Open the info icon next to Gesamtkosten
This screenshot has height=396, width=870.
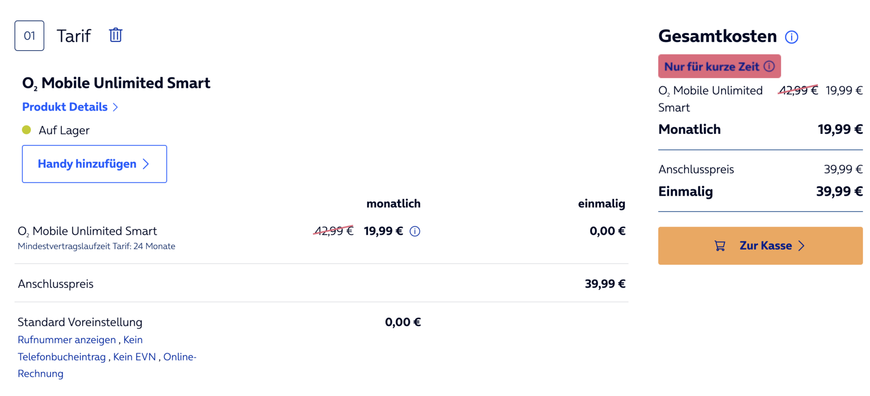tap(792, 38)
